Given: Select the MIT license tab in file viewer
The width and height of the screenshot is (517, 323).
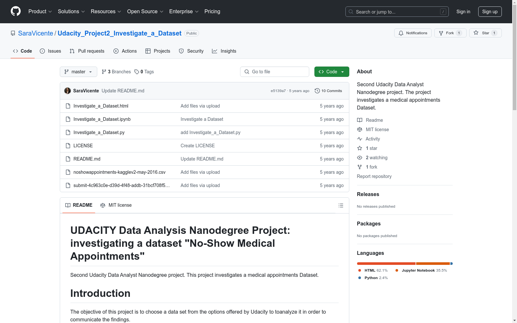Looking at the screenshot, I should click(116, 205).
